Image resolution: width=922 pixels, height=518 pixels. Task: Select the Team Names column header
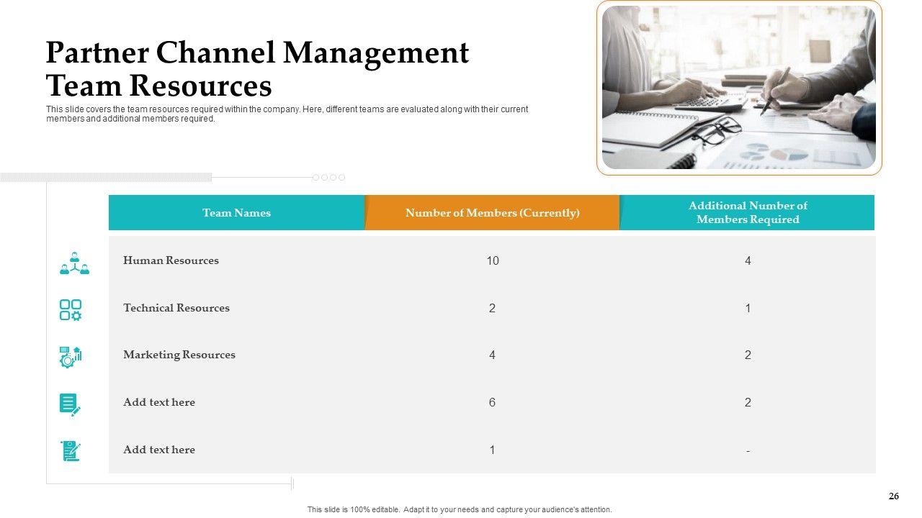[237, 213]
